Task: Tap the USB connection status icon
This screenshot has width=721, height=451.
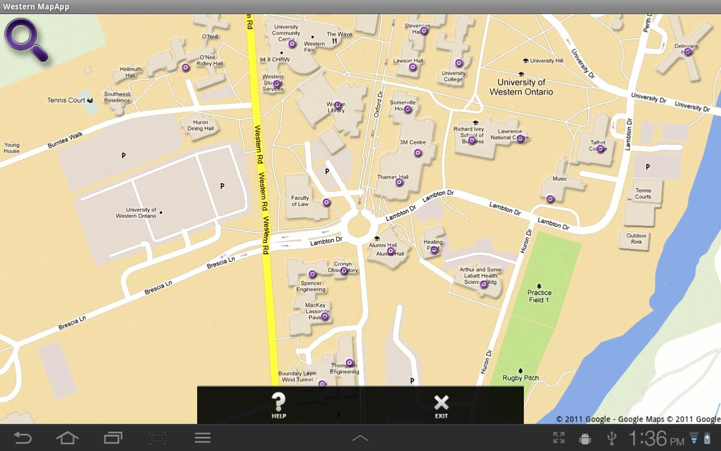Action: coord(612,438)
